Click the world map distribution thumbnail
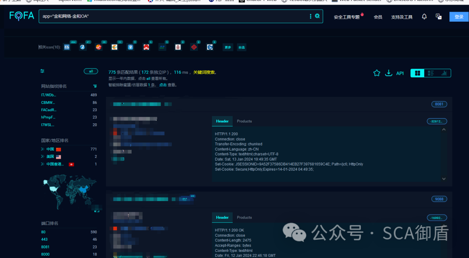The width and height of the screenshot is (469, 258). [x=69, y=192]
